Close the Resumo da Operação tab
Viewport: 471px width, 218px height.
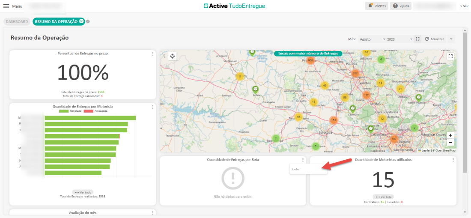coord(81,21)
